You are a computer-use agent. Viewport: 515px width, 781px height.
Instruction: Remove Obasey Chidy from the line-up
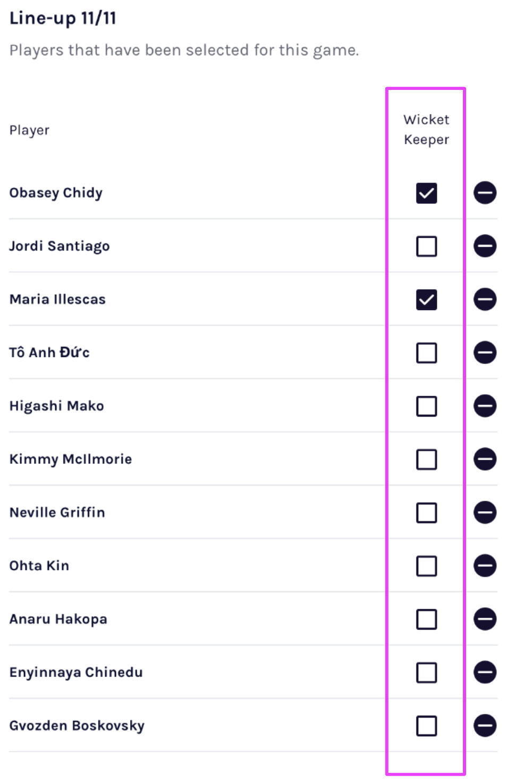[485, 193]
